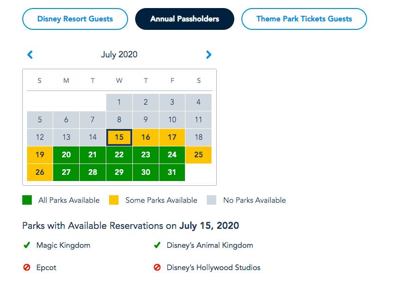Pick July 16 in the calendar
Viewport: 405px width, 281px height.
point(146,137)
